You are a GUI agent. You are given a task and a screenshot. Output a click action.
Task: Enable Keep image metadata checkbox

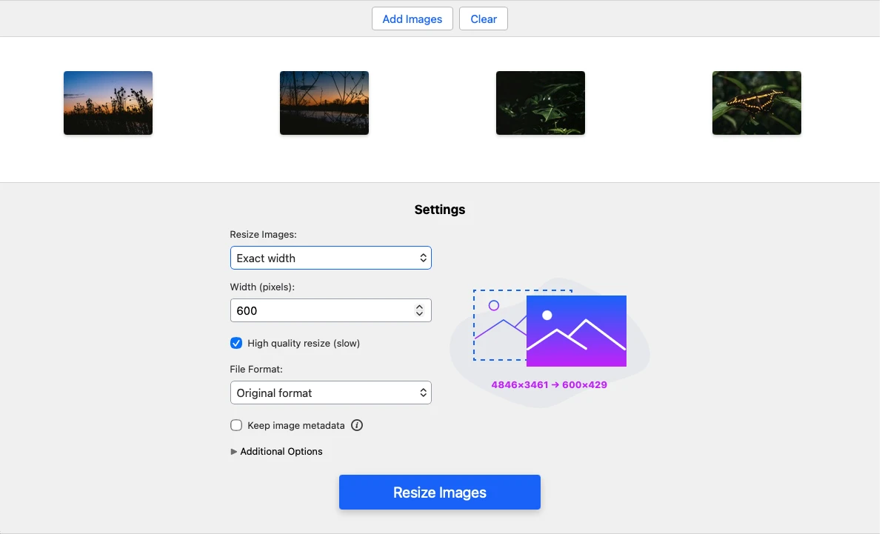point(236,425)
